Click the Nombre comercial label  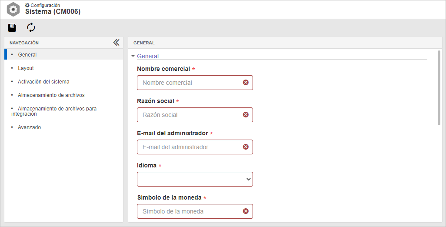coord(163,69)
